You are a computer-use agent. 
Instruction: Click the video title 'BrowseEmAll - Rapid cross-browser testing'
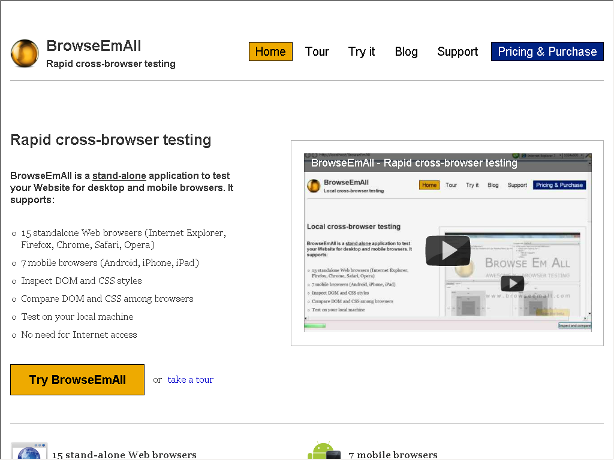pos(414,163)
